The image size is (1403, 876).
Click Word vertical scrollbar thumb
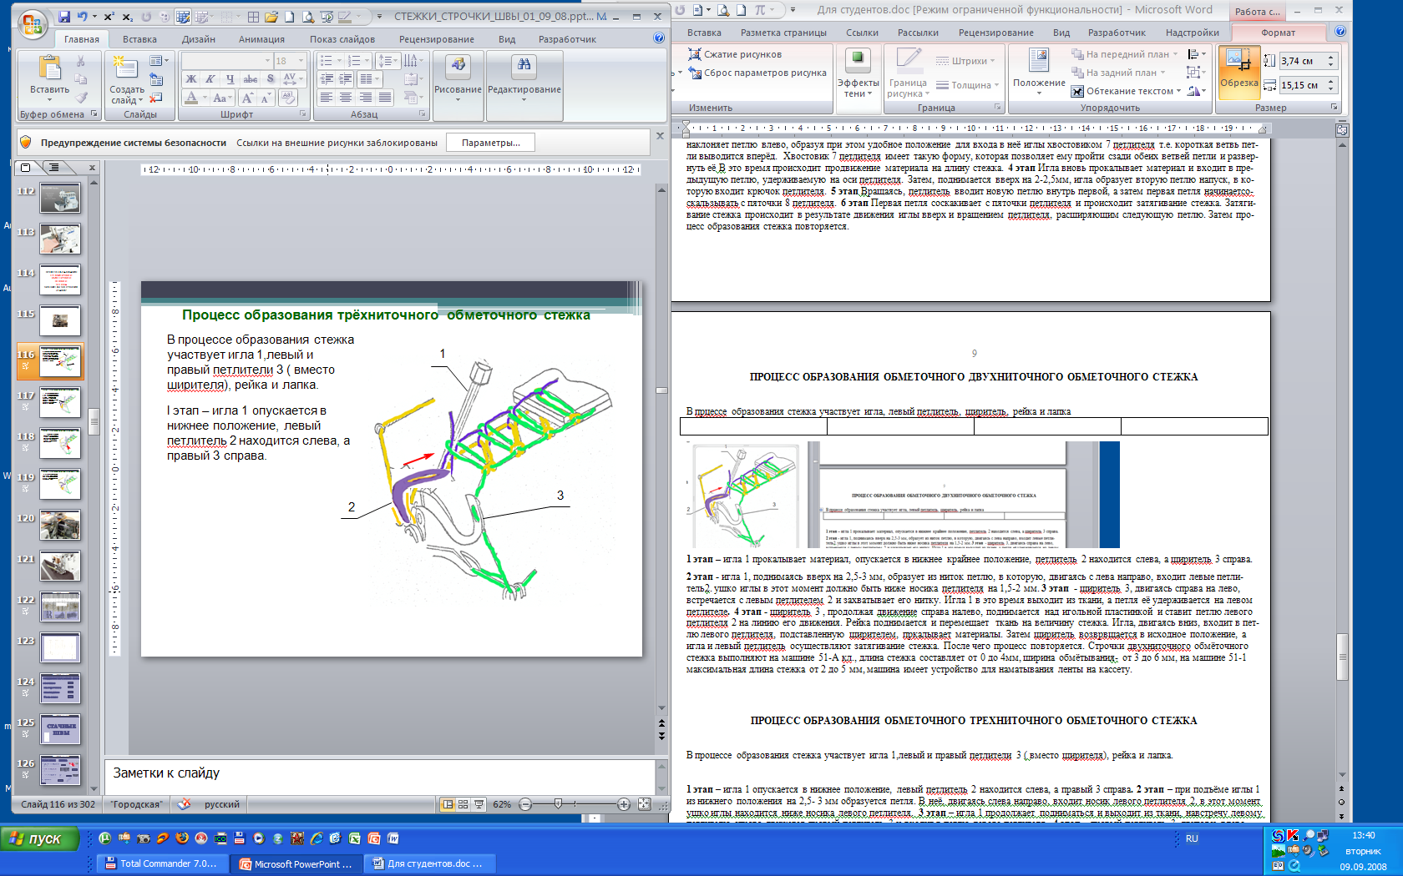pyautogui.click(x=1342, y=657)
